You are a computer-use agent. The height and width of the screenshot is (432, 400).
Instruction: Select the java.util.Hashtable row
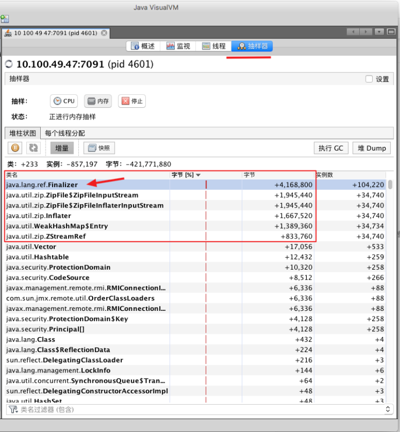pyautogui.click(x=195, y=257)
